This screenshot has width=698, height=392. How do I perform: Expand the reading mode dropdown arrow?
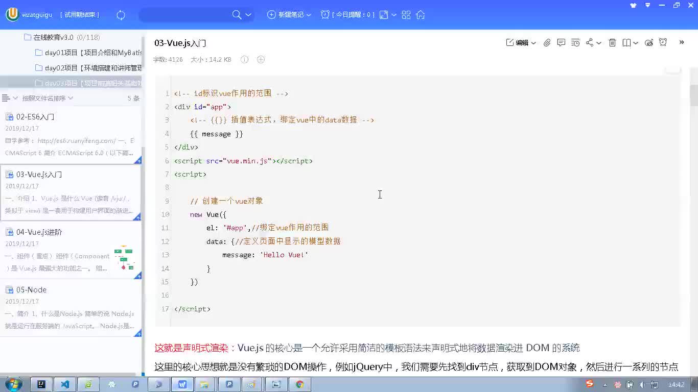pyautogui.click(x=636, y=43)
